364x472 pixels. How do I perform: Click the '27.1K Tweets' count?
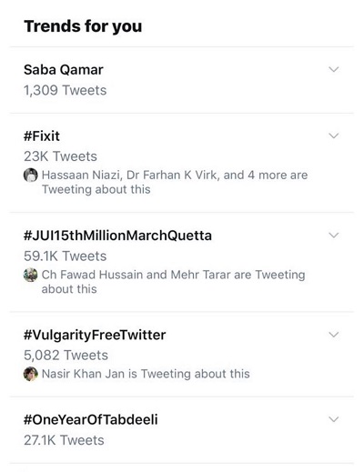tap(64, 440)
